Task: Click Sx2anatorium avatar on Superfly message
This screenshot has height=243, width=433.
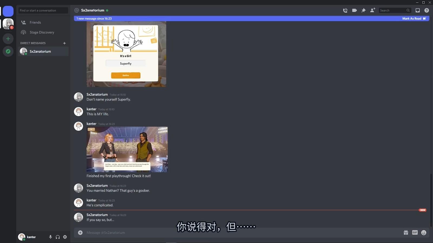Action: (78, 97)
